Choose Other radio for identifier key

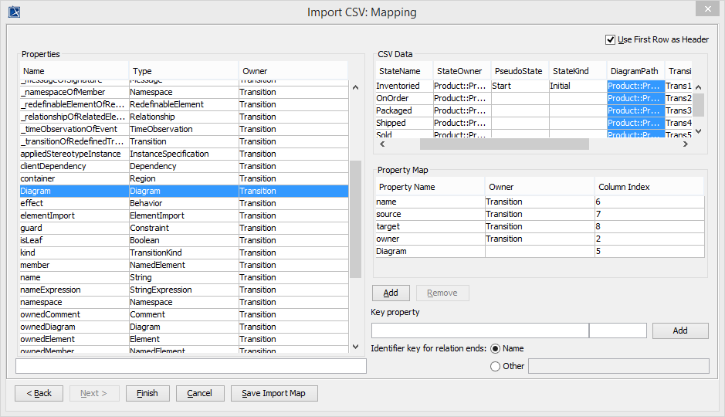point(495,366)
